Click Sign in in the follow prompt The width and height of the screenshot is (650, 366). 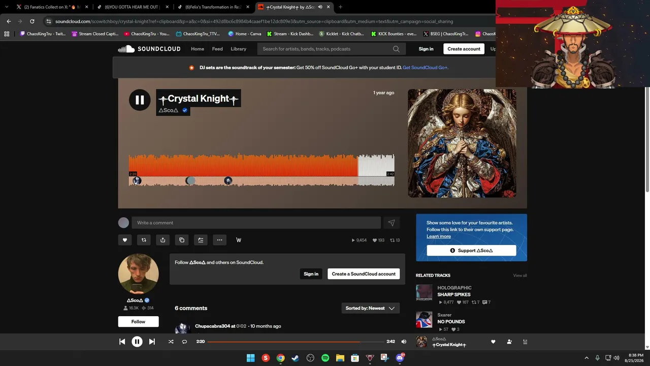point(311,274)
